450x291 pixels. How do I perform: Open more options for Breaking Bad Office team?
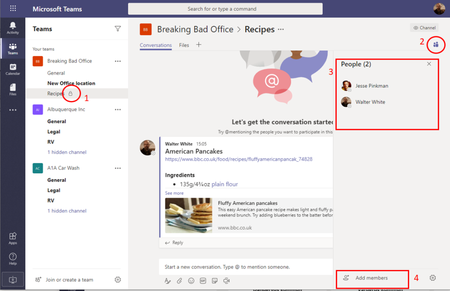pos(118,61)
